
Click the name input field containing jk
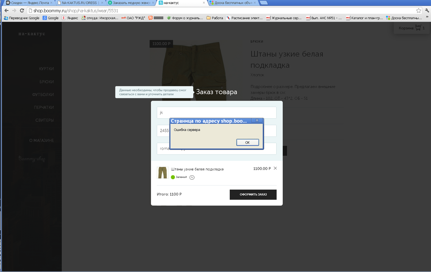point(216,113)
